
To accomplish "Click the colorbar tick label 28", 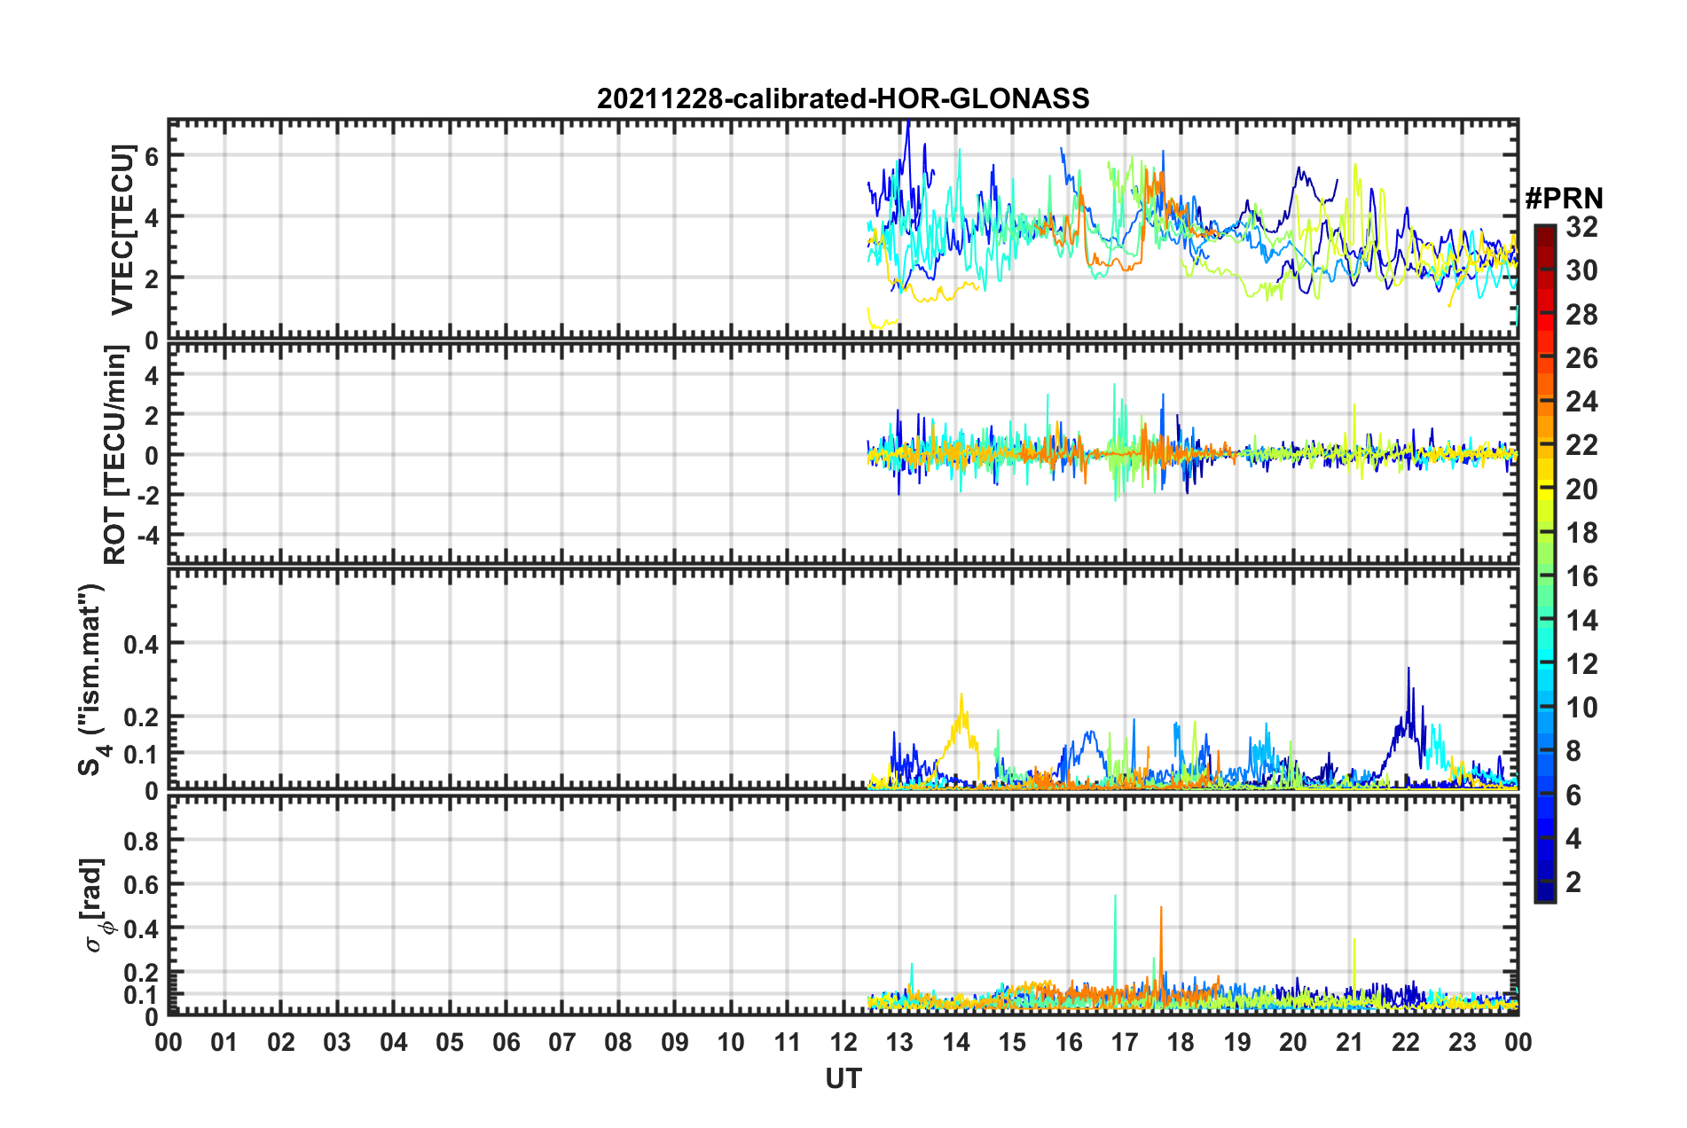I will pos(1581,315).
